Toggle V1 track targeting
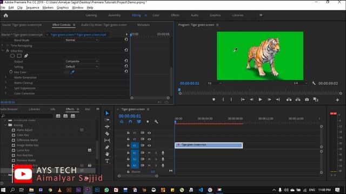This screenshot has width=346, height=194. [135, 145]
